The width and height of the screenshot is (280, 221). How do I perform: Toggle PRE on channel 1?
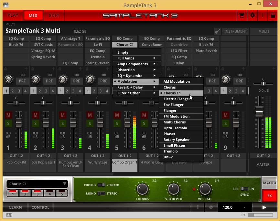pos(22,81)
